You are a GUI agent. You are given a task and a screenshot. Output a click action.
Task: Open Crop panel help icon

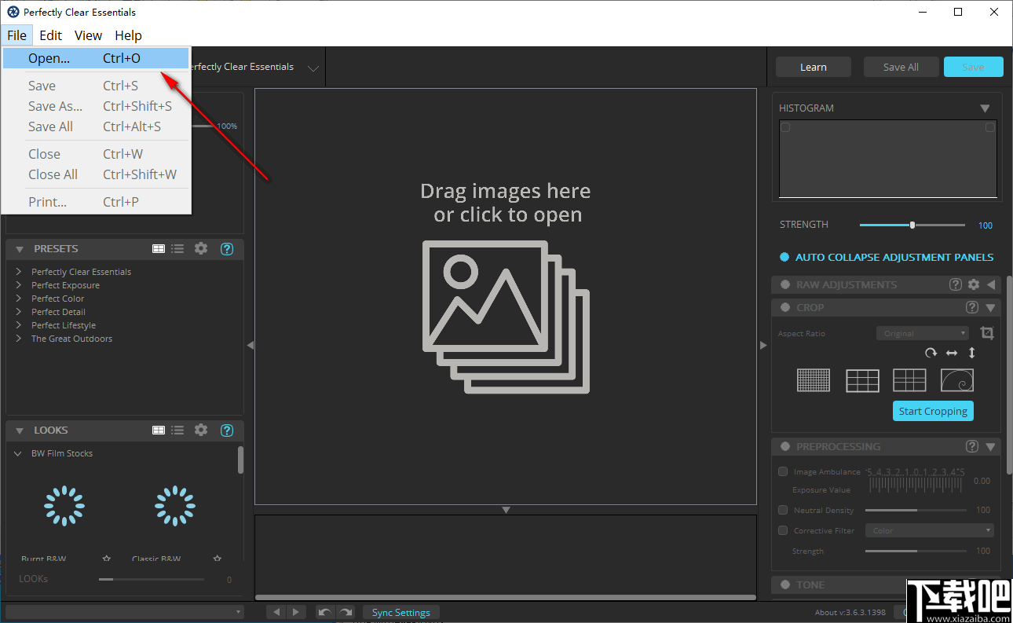coord(972,307)
